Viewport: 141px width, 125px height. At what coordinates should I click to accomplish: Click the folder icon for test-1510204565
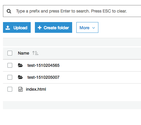point(20,65)
